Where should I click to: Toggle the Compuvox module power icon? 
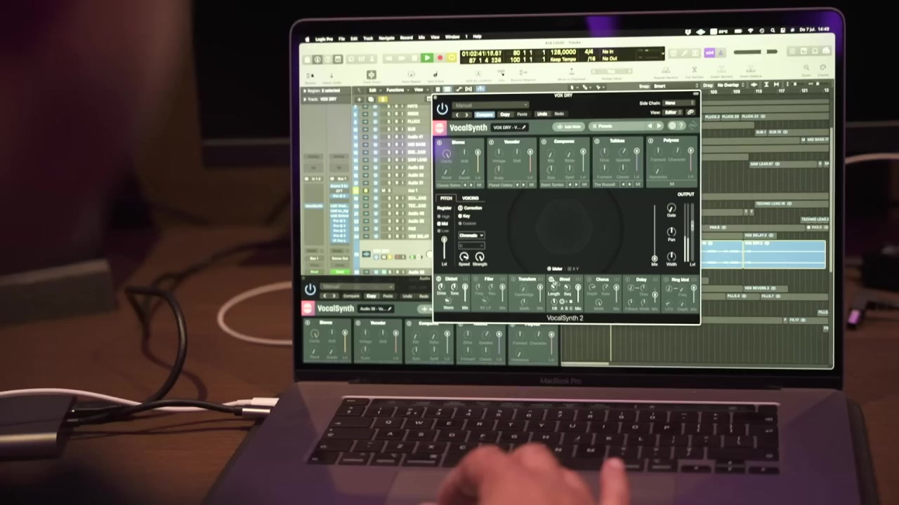544,142
